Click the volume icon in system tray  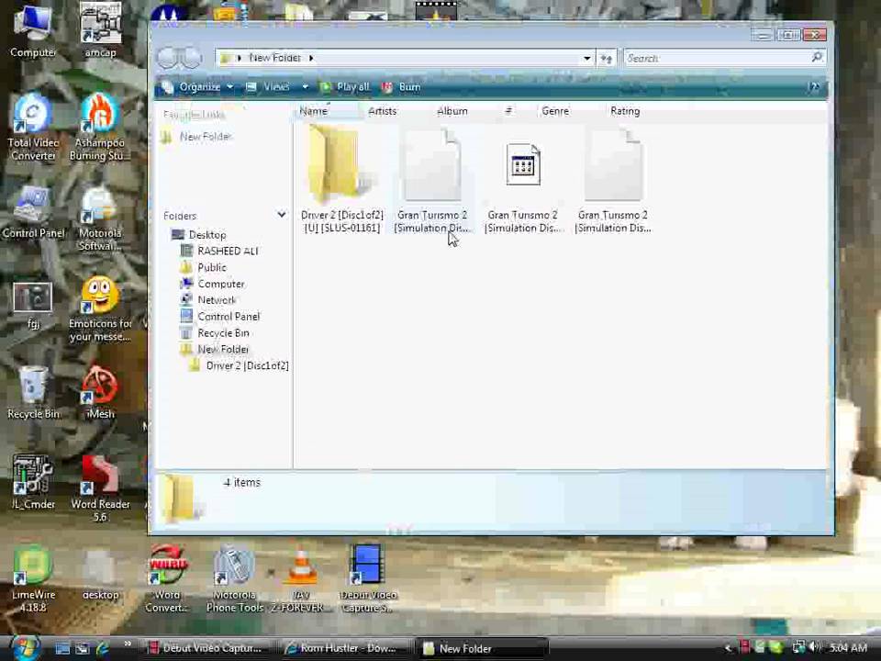point(814,647)
